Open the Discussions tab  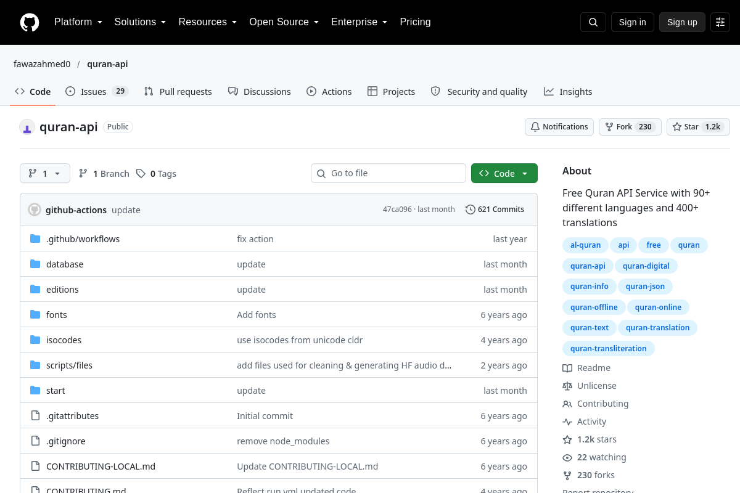coord(260,91)
